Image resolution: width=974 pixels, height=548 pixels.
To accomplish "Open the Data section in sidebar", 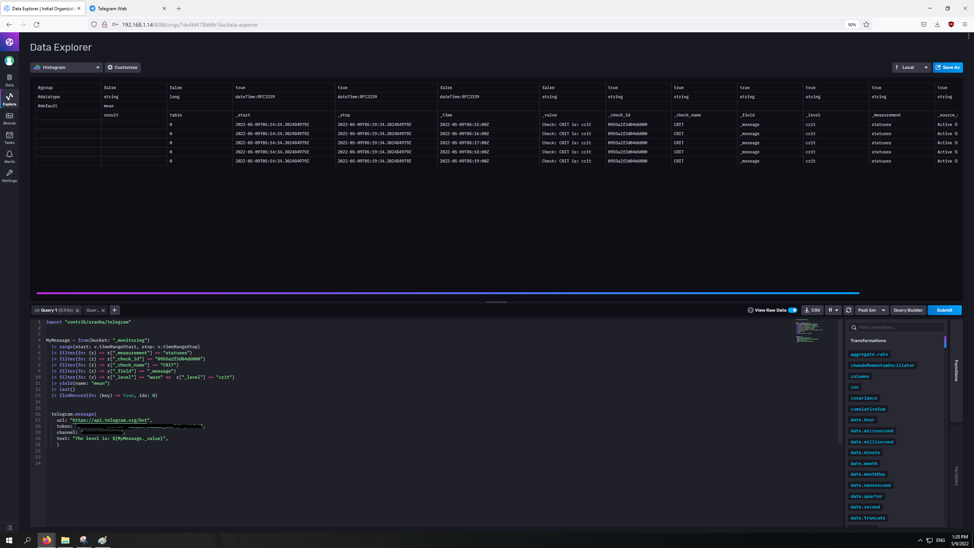I will point(10,80).
